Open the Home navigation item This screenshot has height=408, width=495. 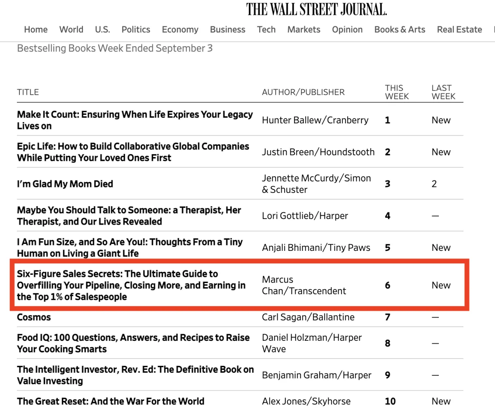click(x=36, y=30)
